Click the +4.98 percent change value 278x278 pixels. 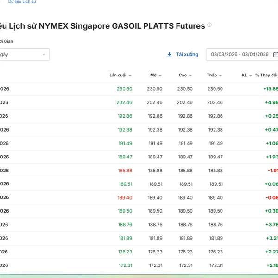pyautogui.click(x=272, y=102)
